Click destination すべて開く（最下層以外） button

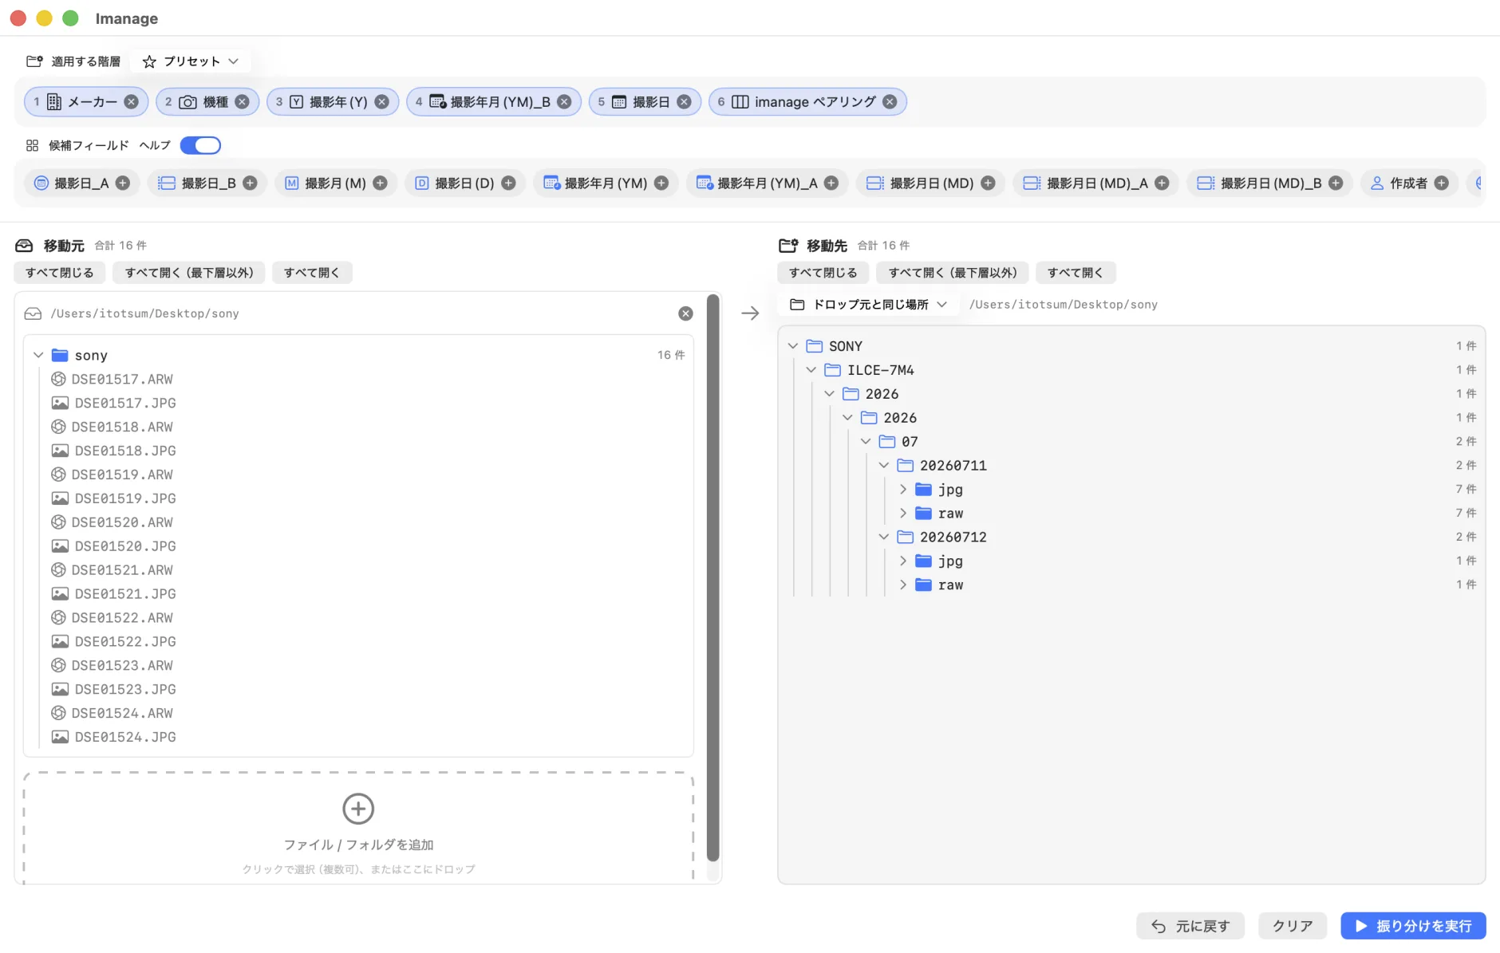(x=953, y=273)
